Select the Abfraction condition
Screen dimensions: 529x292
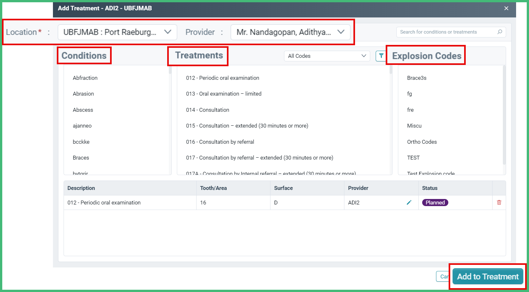(x=85, y=78)
